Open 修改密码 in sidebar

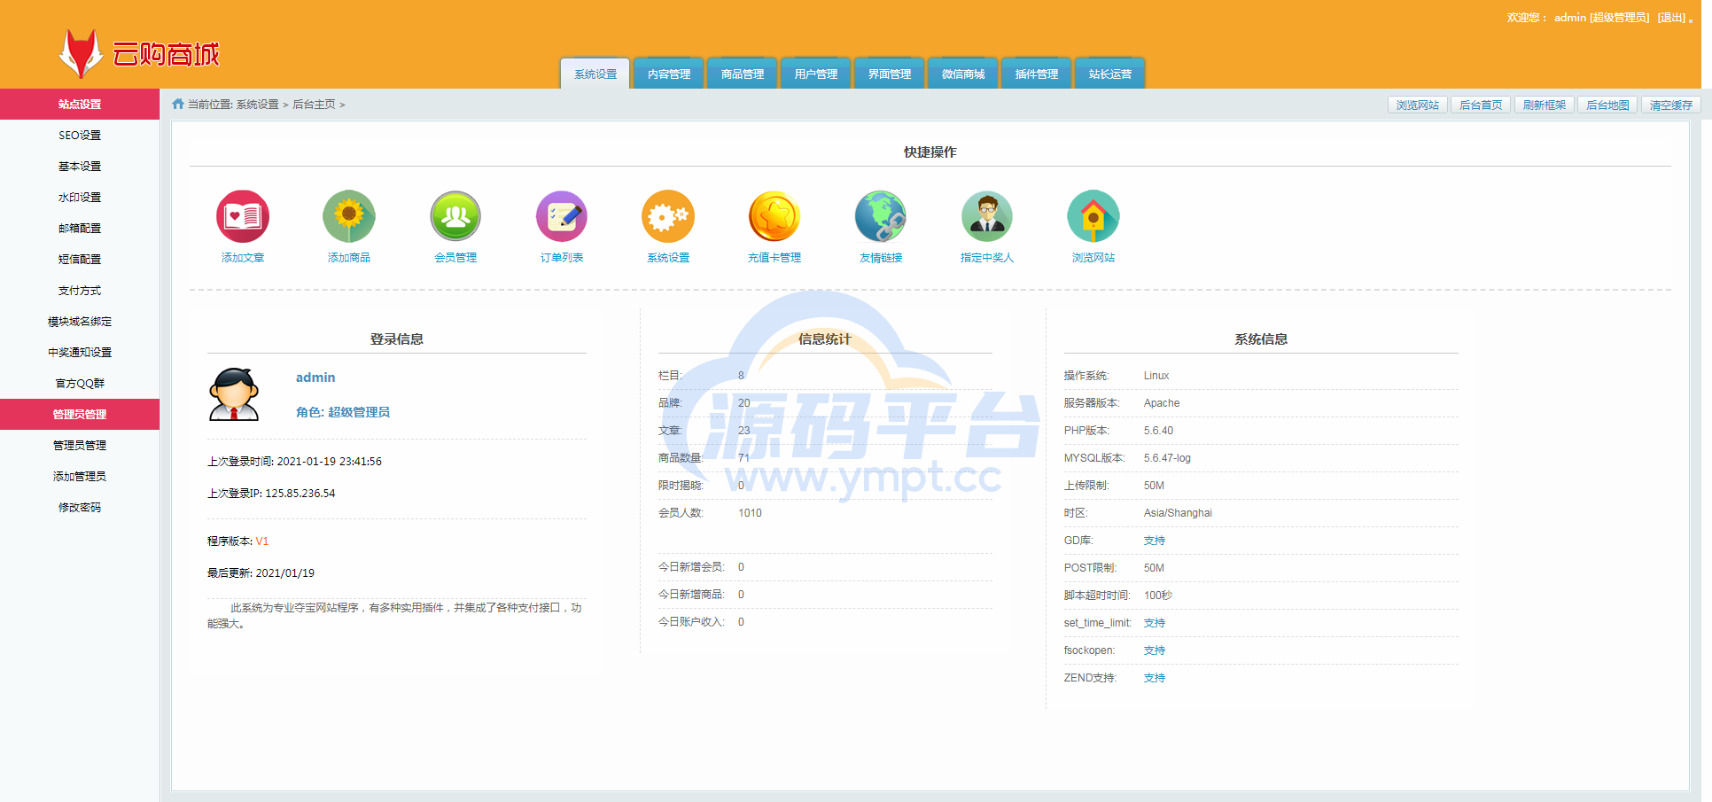[80, 507]
